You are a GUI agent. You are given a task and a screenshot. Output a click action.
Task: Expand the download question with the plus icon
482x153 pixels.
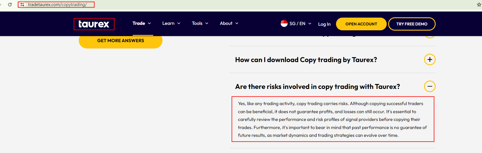[x=430, y=59]
